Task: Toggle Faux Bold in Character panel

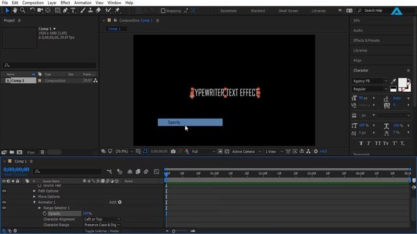Action: coord(361,143)
